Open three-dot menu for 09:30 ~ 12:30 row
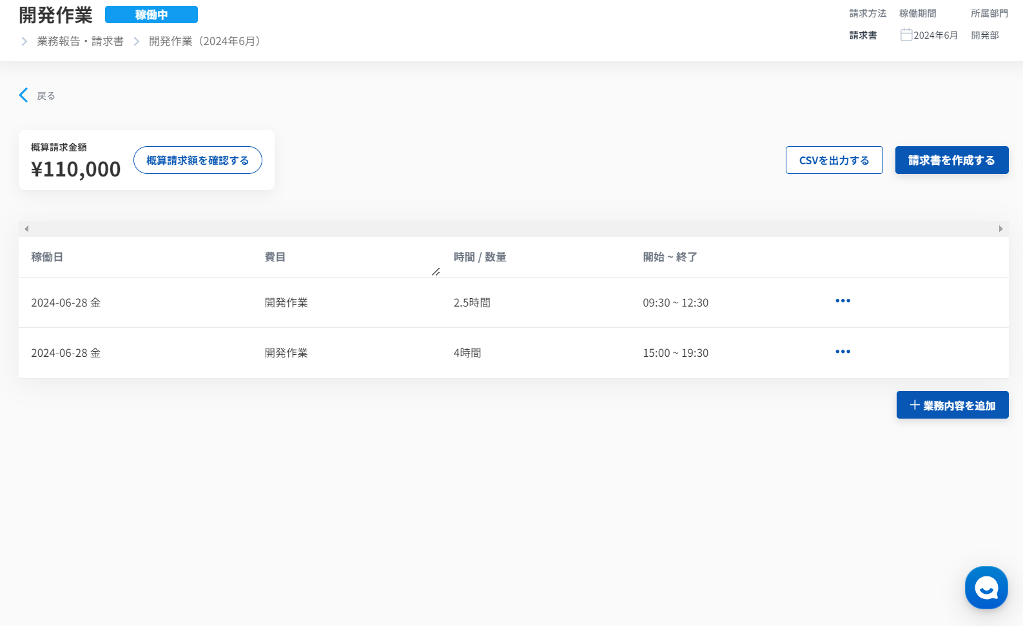This screenshot has width=1023, height=626. click(x=843, y=301)
